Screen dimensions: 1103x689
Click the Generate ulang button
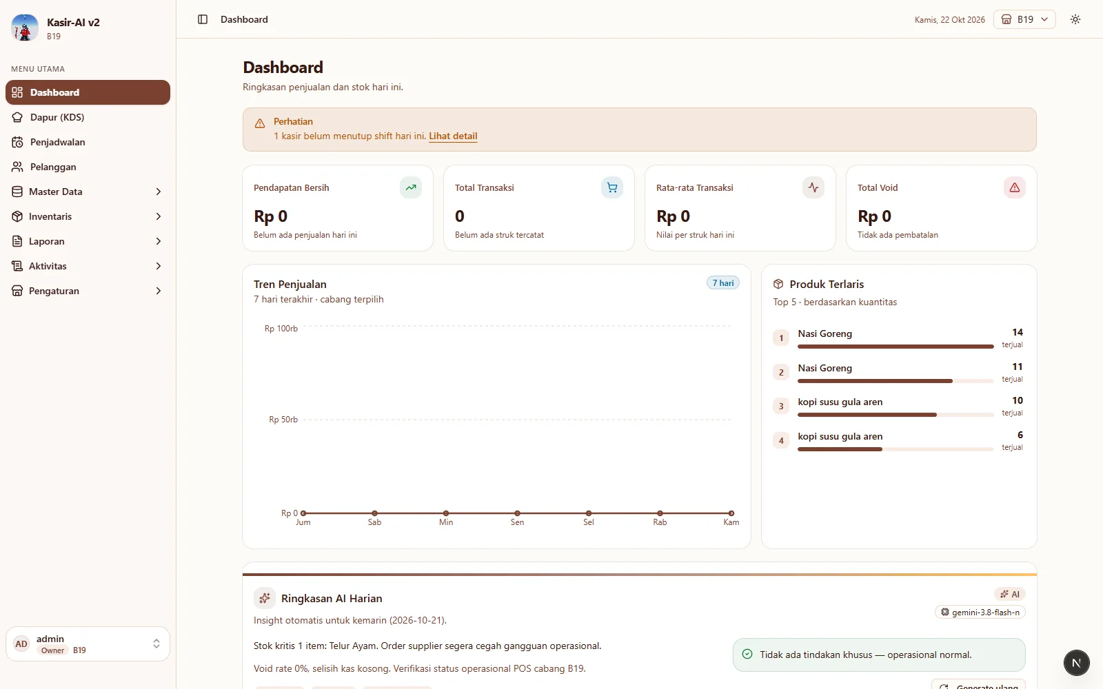click(x=978, y=684)
